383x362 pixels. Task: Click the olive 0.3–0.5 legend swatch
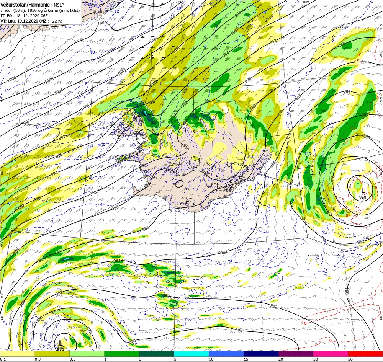point(52,354)
